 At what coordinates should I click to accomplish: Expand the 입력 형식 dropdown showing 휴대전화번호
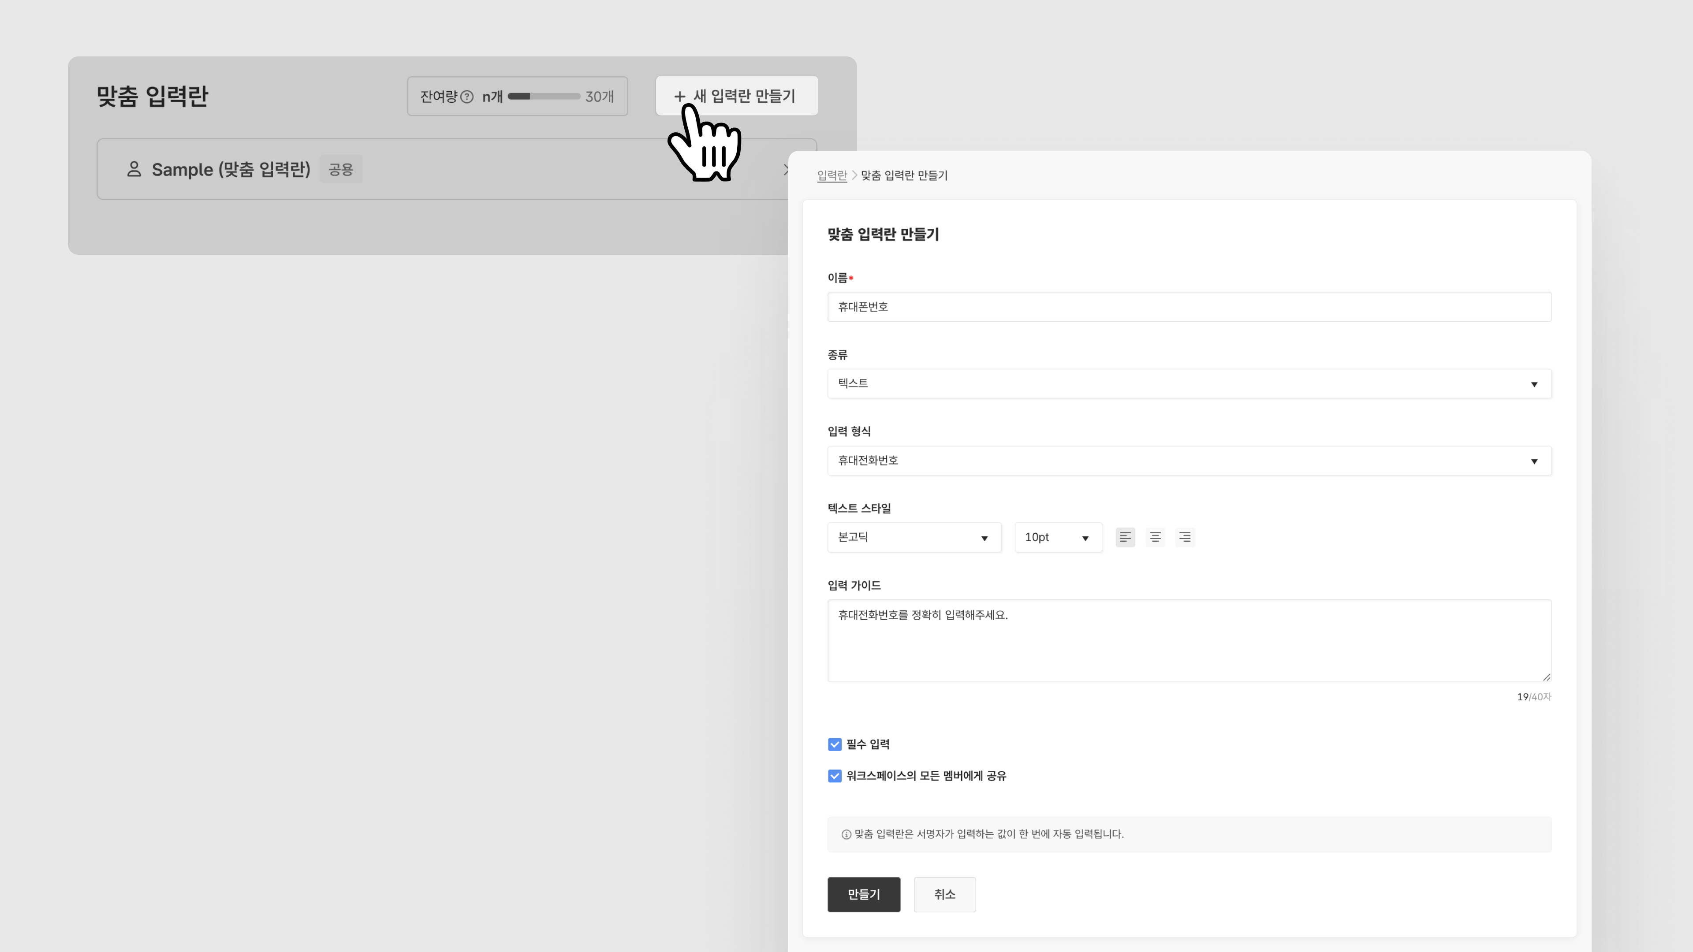coord(1188,461)
